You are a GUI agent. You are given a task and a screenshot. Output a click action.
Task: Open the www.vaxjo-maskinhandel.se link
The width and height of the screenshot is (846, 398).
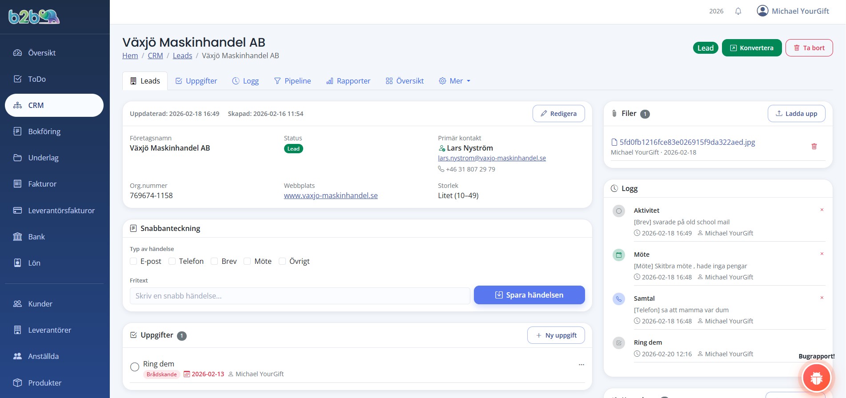click(331, 195)
